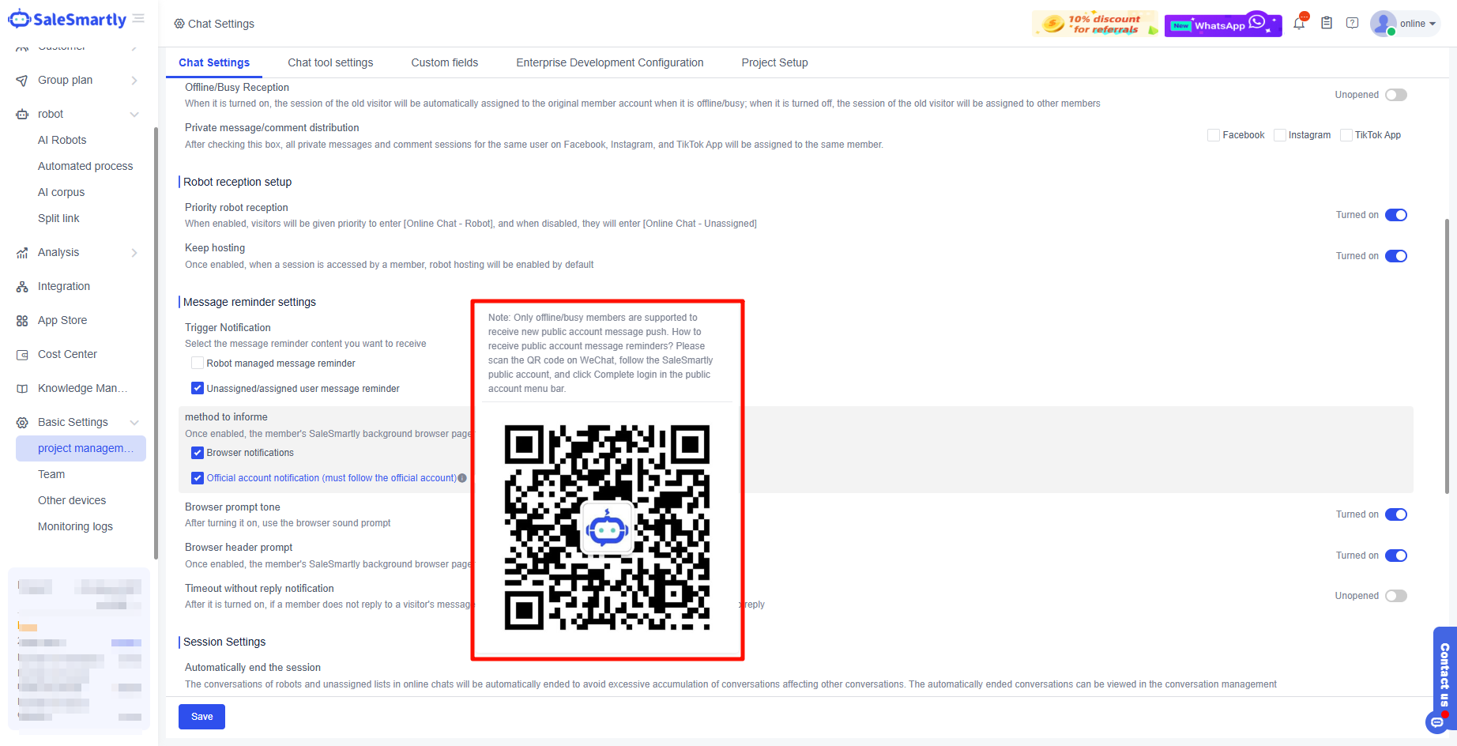Click the Knowledge Management book icon
Viewport: 1457px width, 746px height.
22,389
